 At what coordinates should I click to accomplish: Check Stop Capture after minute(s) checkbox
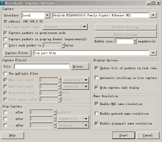coord(5,125)
